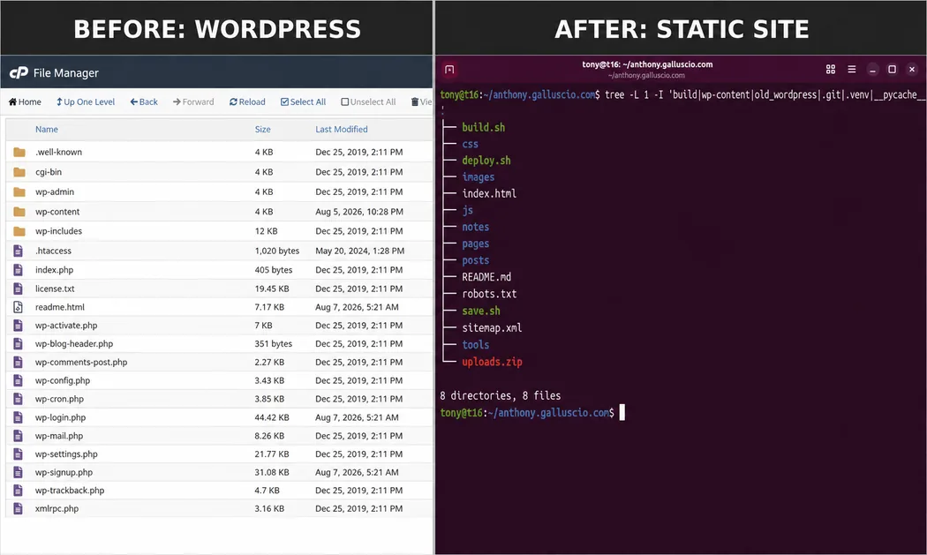The width and height of the screenshot is (927, 555).
Task: Minimize the terminal window
Action: [872, 70]
